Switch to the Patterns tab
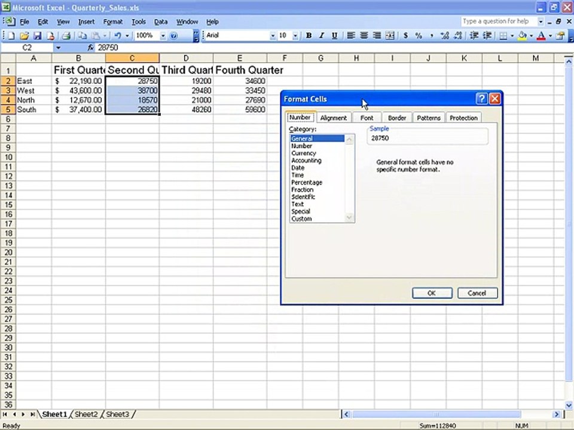Viewport: 574px width, 430px height. tap(428, 118)
